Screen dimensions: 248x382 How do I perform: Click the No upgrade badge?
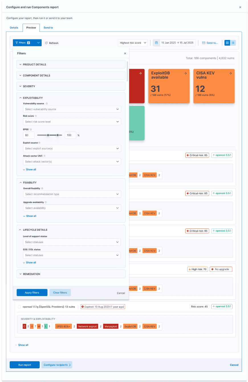[221, 269]
